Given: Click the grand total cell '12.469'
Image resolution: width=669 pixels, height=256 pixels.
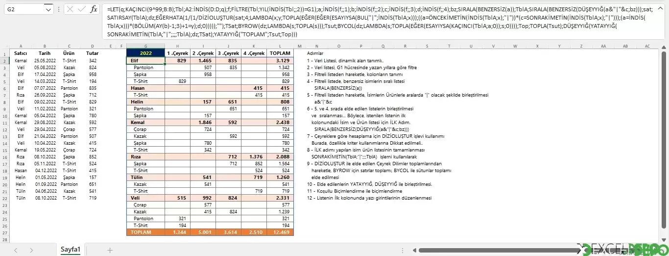Looking at the screenshot, I should [280, 232].
